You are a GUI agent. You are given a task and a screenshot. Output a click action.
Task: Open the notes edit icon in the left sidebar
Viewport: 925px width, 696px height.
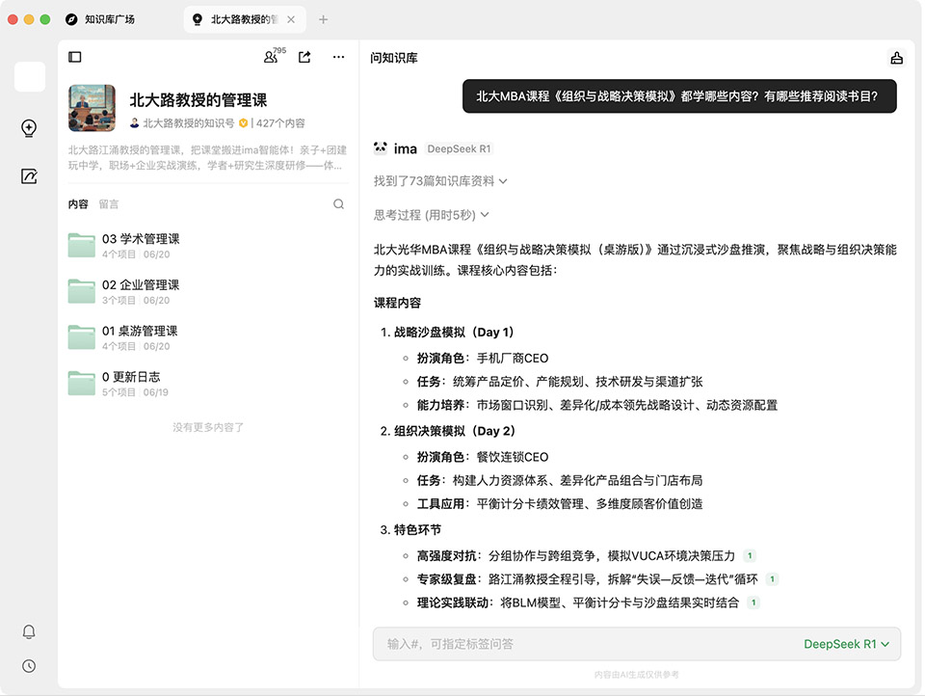click(x=29, y=176)
